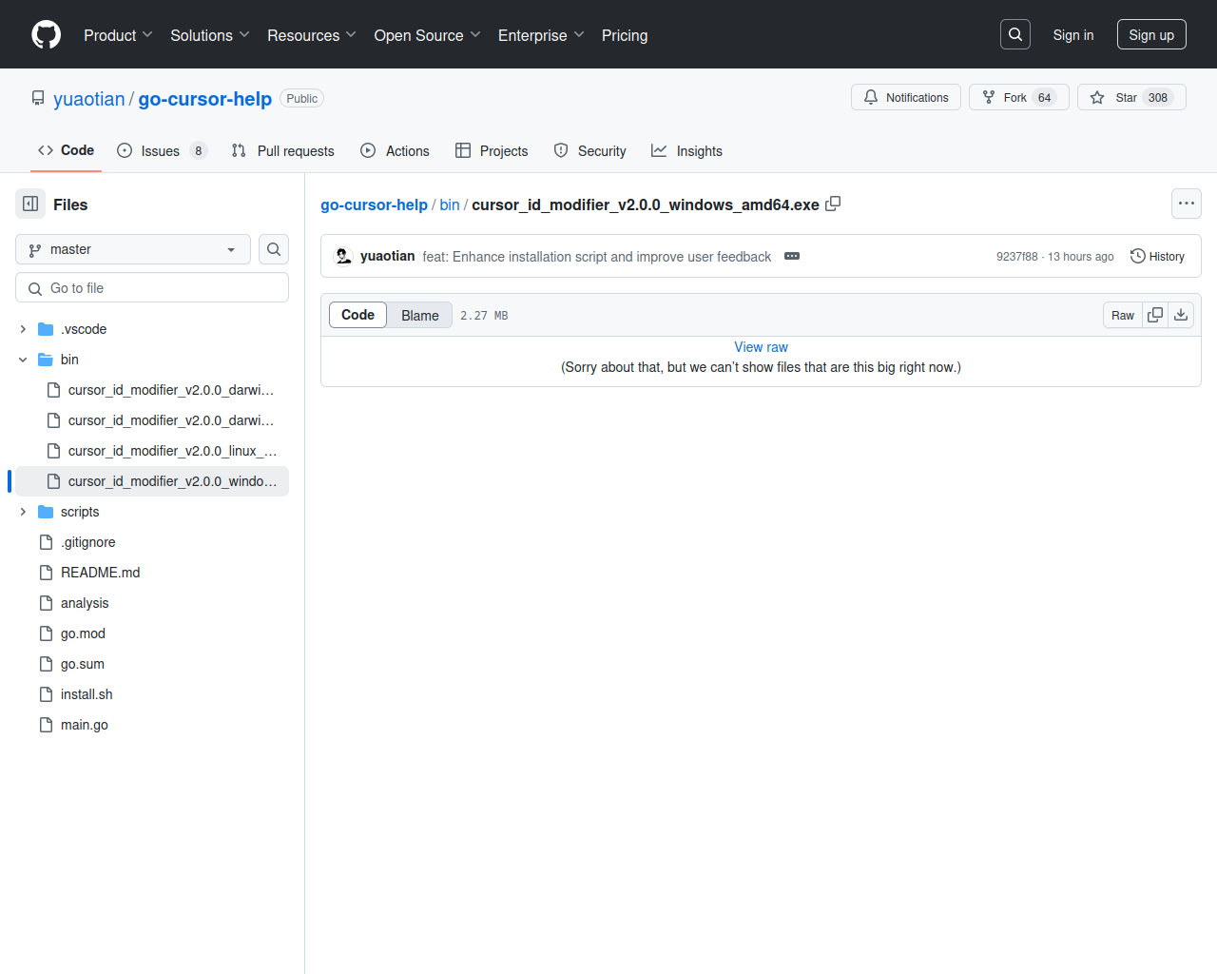Switch to the Code repository tab
Screen dimensions: 1217x974
(x=66, y=150)
